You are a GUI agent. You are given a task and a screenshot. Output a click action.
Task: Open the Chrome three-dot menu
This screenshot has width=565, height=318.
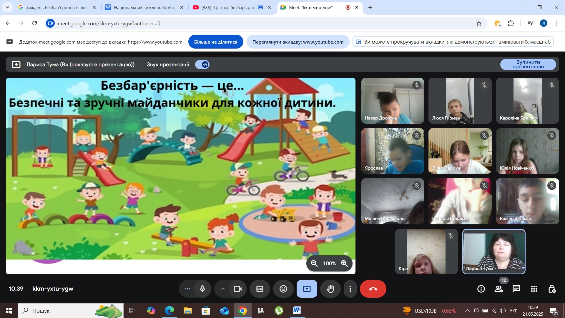coord(557,23)
